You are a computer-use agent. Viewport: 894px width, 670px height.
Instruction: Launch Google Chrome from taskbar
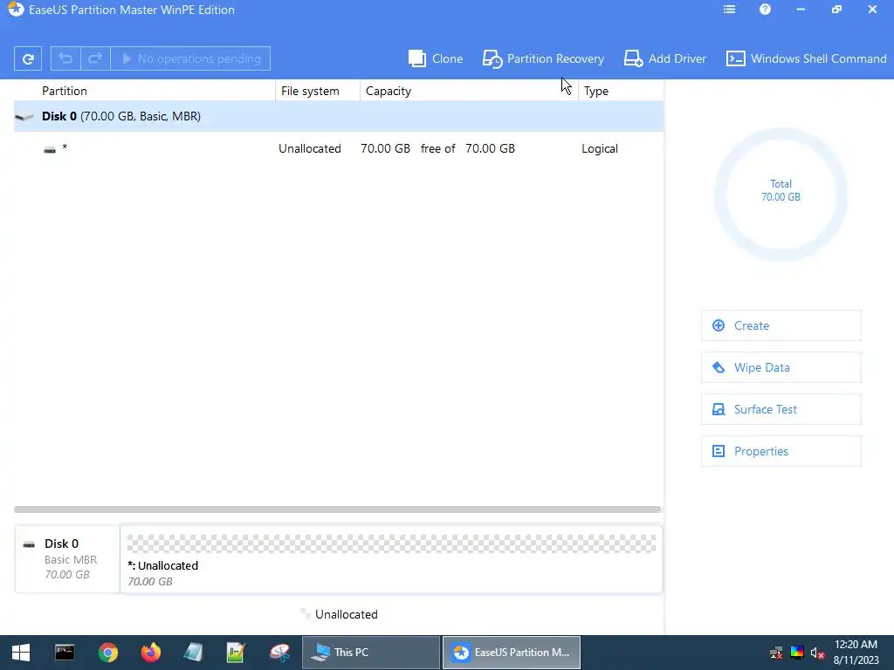[107, 653]
